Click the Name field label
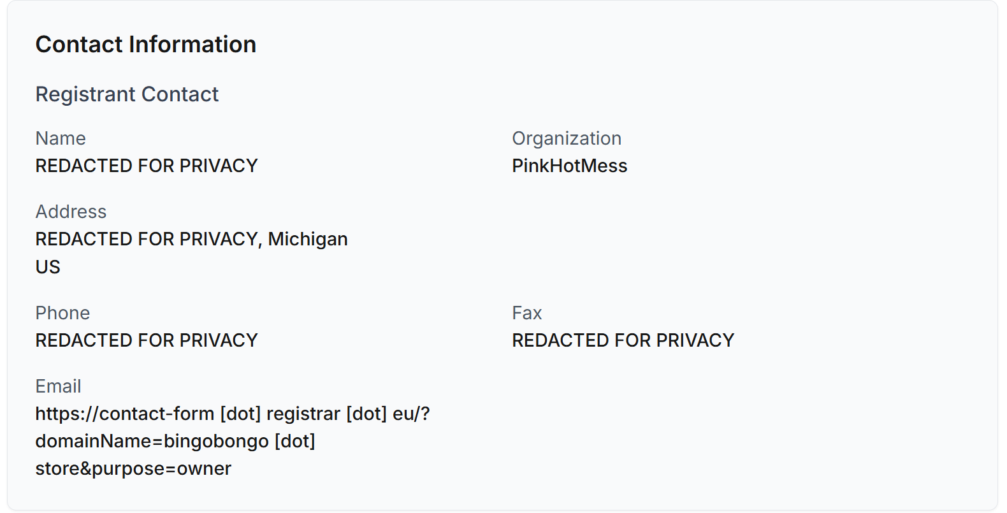 pyautogui.click(x=61, y=138)
